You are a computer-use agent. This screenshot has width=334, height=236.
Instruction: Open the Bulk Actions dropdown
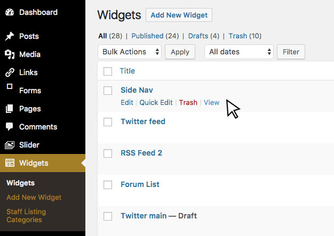tap(130, 52)
